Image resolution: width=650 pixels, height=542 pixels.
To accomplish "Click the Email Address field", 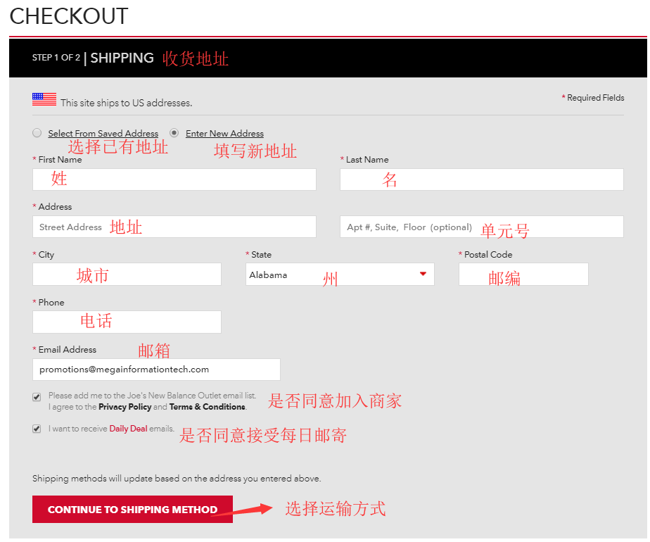I will pos(156,370).
